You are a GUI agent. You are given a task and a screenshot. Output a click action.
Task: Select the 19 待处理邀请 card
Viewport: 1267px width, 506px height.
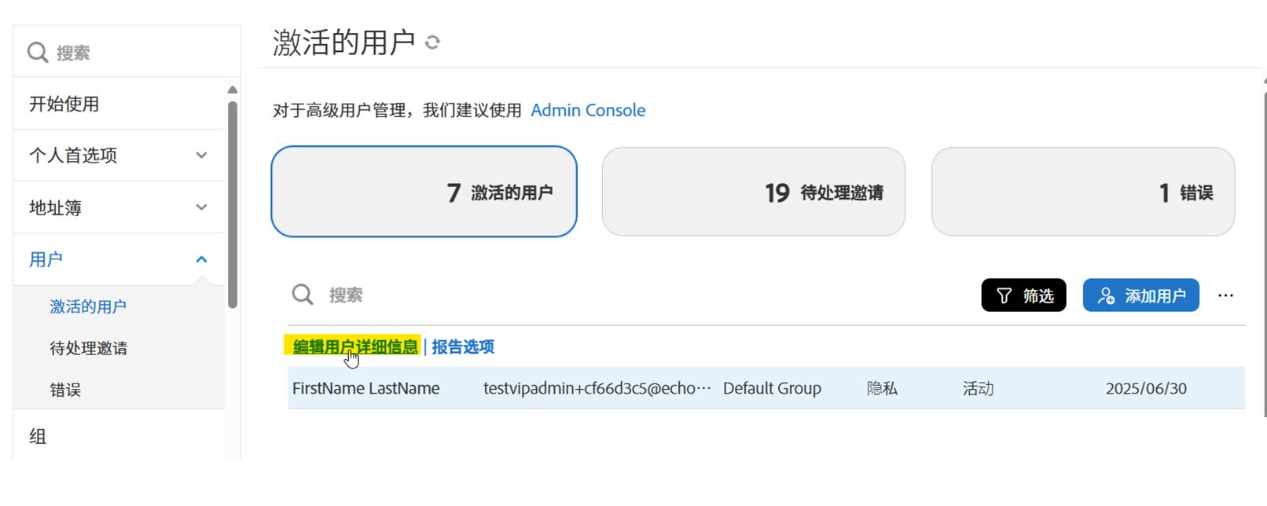(754, 192)
